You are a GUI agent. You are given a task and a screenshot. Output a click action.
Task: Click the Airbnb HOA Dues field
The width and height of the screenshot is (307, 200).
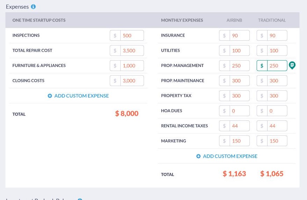tap(239, 111)
